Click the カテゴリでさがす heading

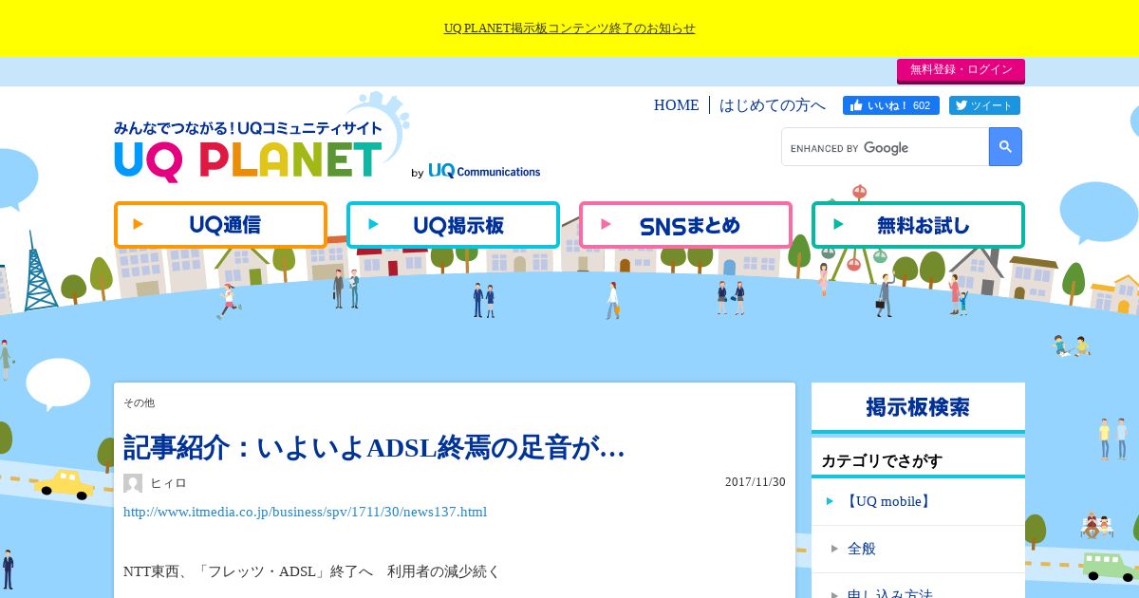(x=882, y=461)
